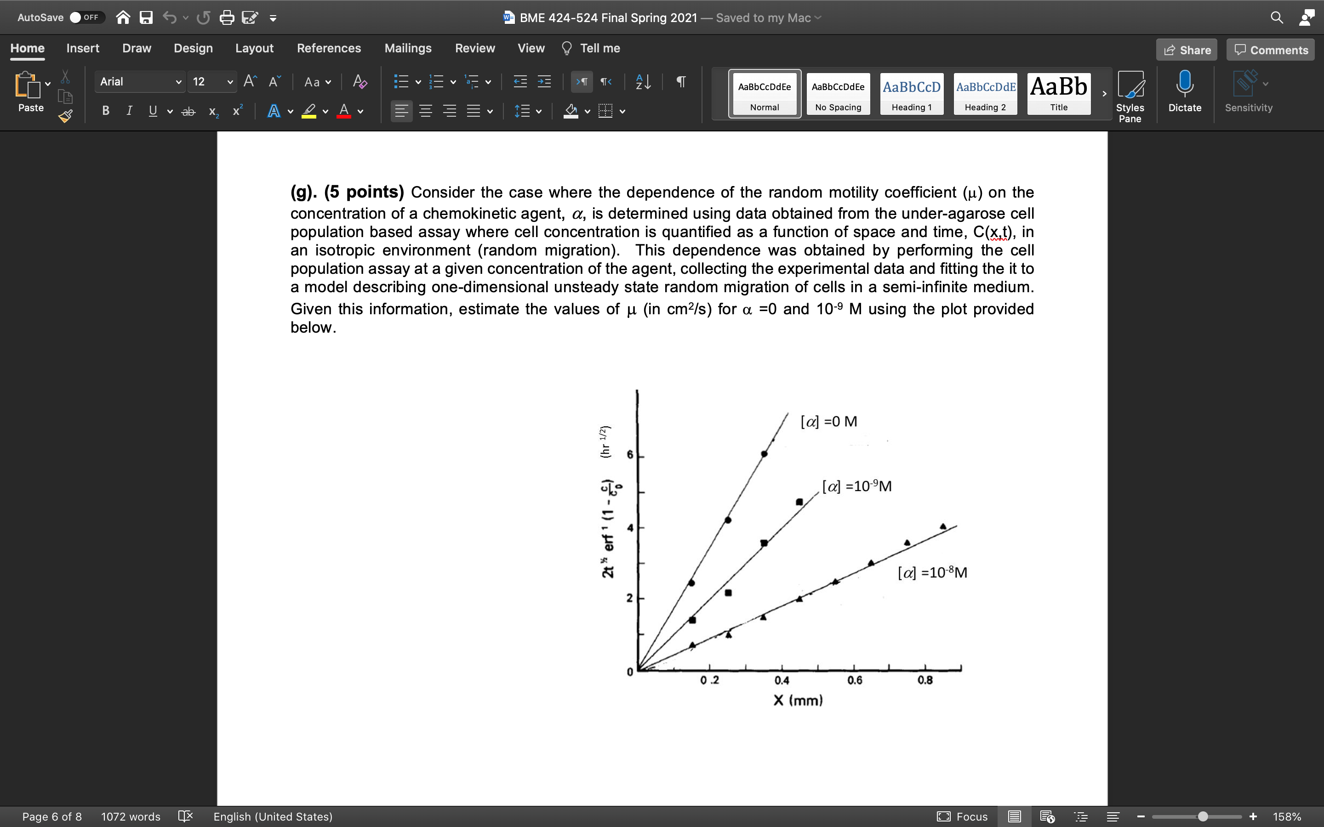This screenshot has width=1324, height=827.
Task: Click the Bullets list icon
Action: tap(398, 83)
